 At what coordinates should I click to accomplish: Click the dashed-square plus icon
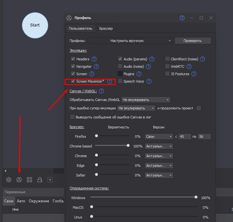pyautogui.click(x=50, y=180)
